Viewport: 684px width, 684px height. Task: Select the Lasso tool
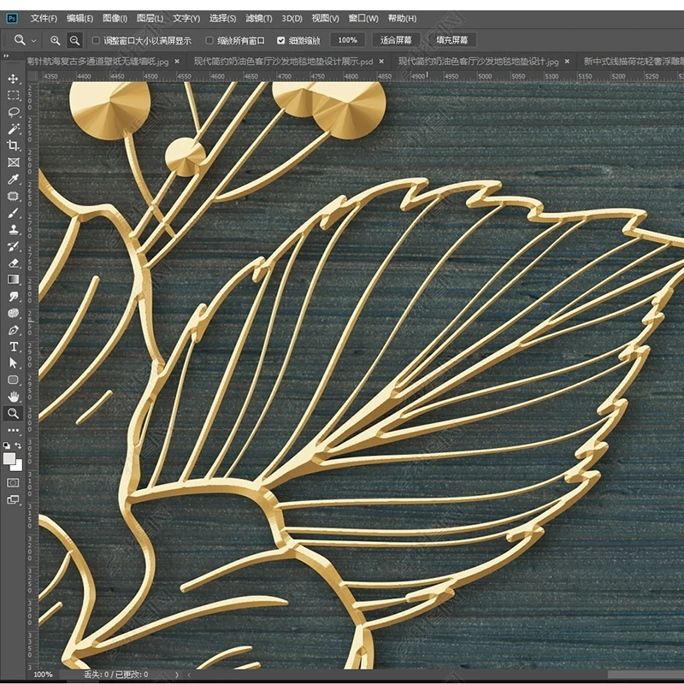[11, 112]
